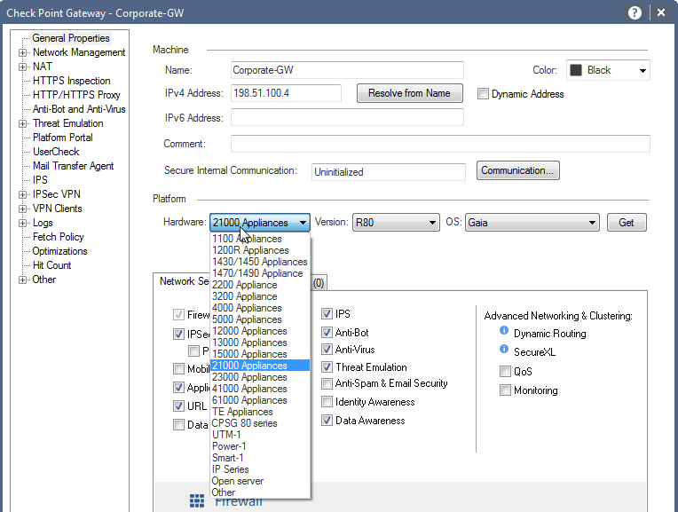The height and width of the screenshot is (512, 678).
Task: Open Hit Count tree item
Action: click(x=51, y=265)
